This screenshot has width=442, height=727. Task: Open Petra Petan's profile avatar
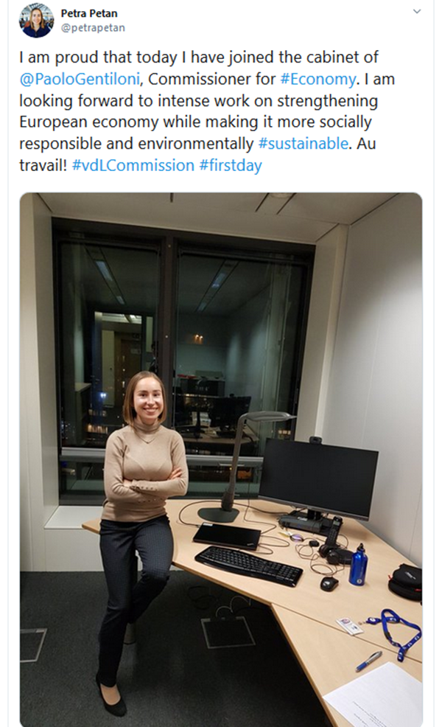pos(36,21)
